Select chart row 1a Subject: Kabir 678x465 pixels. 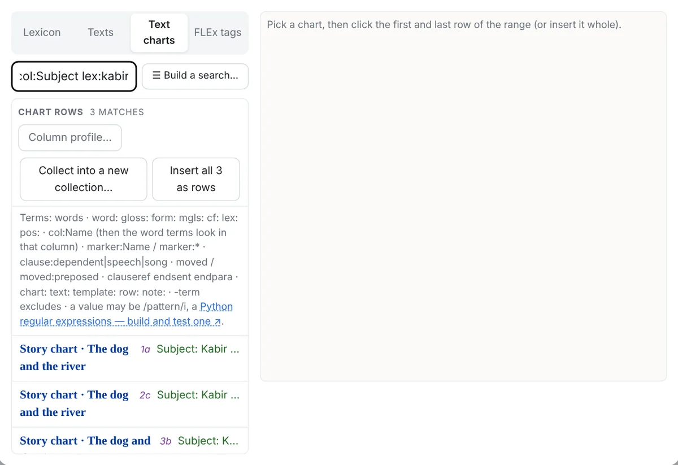130,358
